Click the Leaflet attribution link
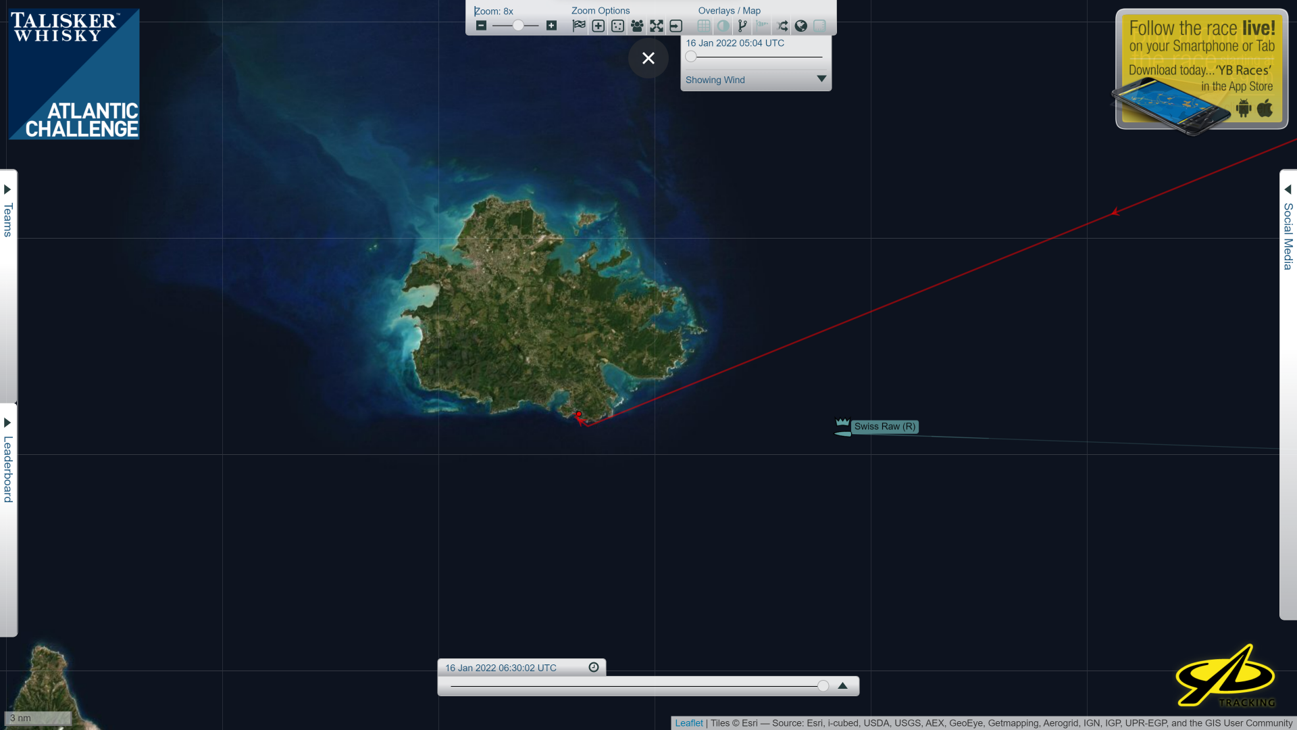This screenshot has height=730, width=1297. pyautogui.click(x=688, y=723)
